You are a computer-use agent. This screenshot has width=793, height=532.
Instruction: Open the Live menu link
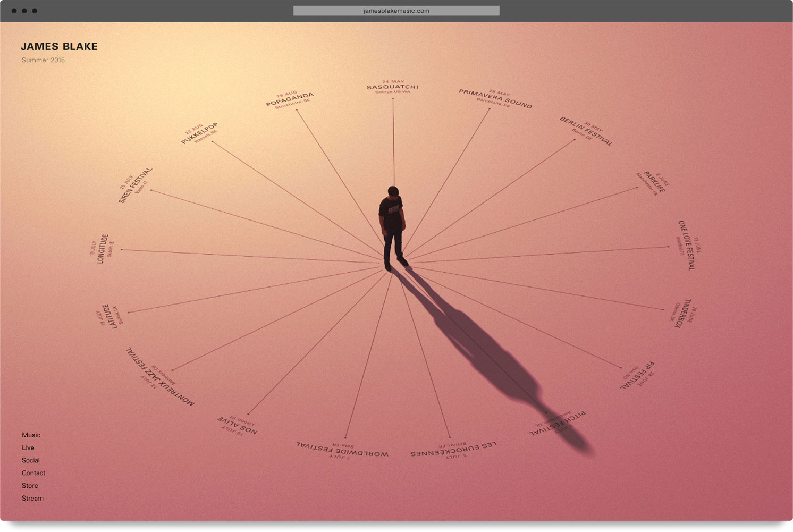(28, 447)
